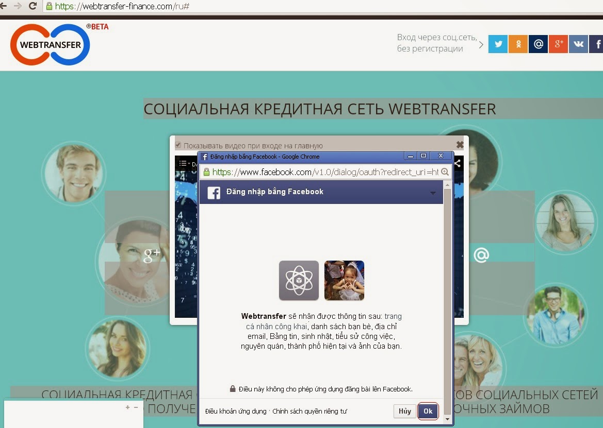Click the 'Đăng nhập bằng Facebook' dialog heading
603x428 pixels.
(x=274, y=192)
